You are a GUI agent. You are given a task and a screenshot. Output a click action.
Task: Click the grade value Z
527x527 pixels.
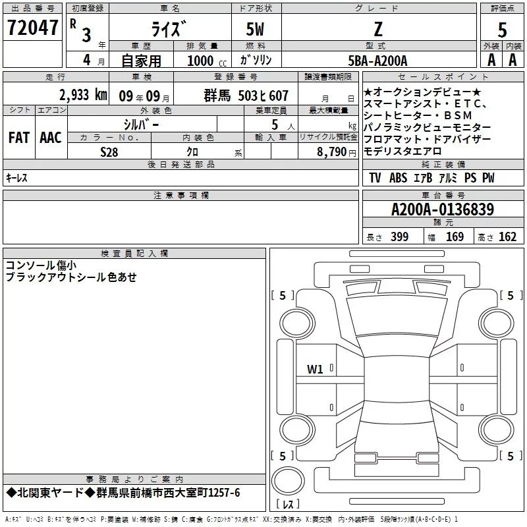377,28
